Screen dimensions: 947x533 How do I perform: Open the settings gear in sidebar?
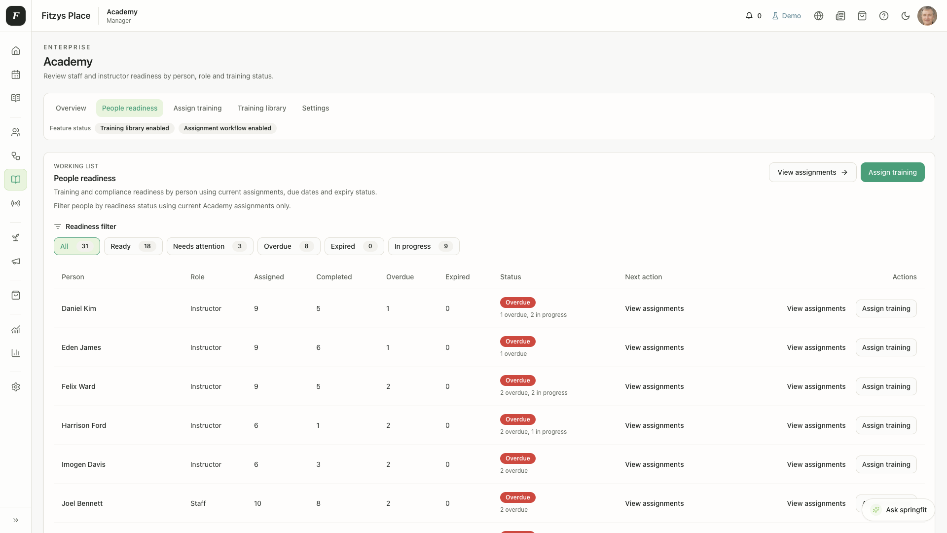point(16,387)
